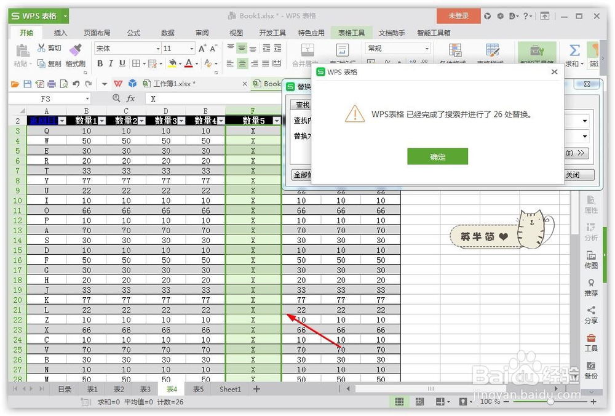The width and height of the screenshot is (615, 416).
Task: Close the WPS 表格 message dialog
Action: pyautogui.click(x=554, y=72)
